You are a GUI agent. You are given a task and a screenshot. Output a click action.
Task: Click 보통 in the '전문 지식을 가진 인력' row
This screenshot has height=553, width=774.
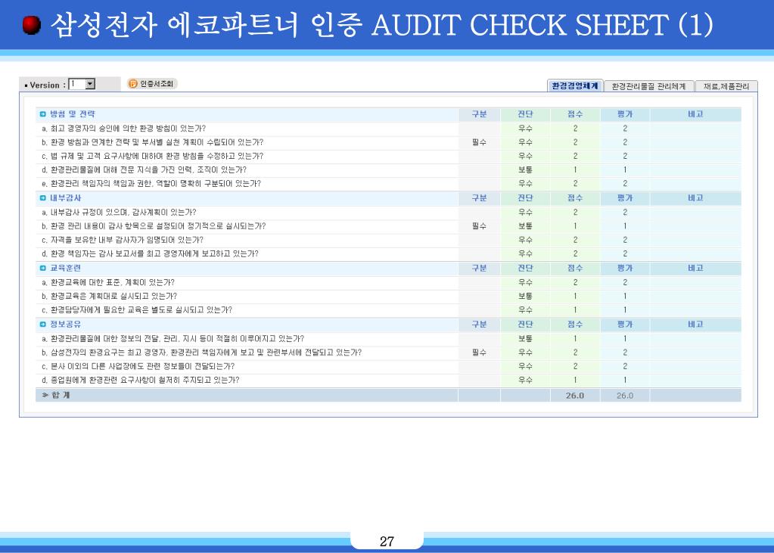click(x=525, y=170)
